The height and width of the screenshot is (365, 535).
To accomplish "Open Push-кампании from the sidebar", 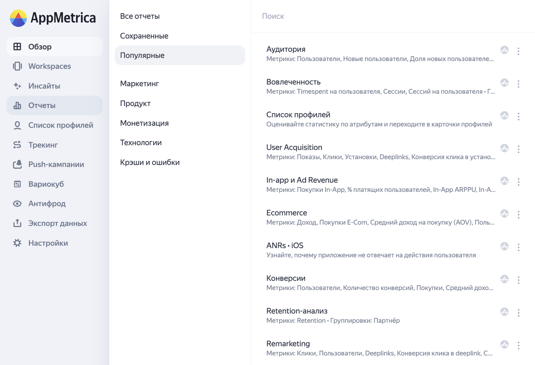I will (x=56, y=164).
